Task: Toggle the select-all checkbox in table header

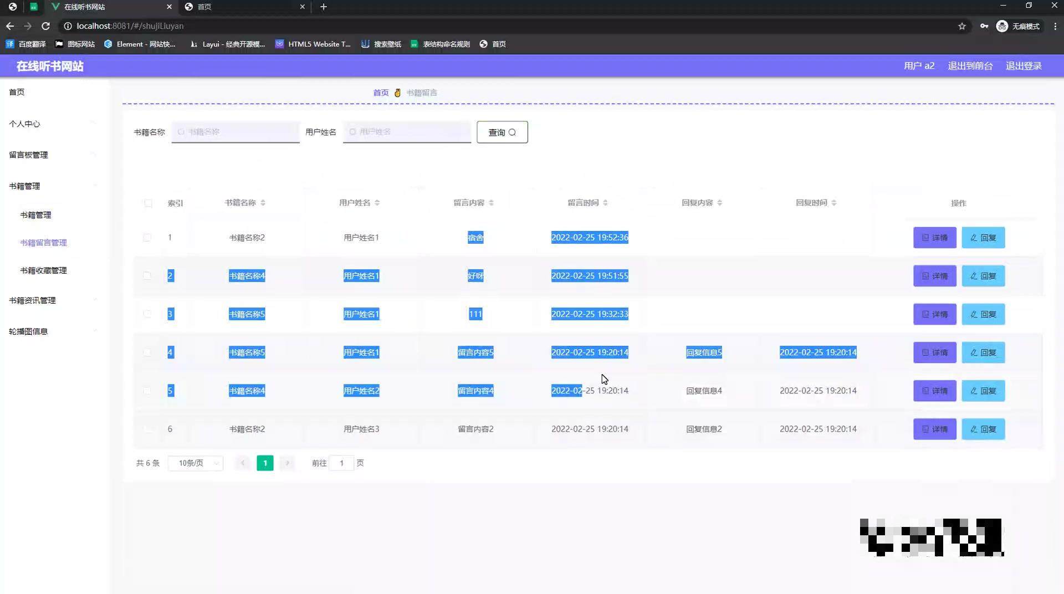Action: (148, 203)
